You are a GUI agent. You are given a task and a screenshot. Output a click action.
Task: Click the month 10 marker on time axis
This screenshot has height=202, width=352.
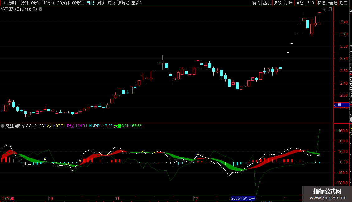pyautogui.click(x=51, y=198)
